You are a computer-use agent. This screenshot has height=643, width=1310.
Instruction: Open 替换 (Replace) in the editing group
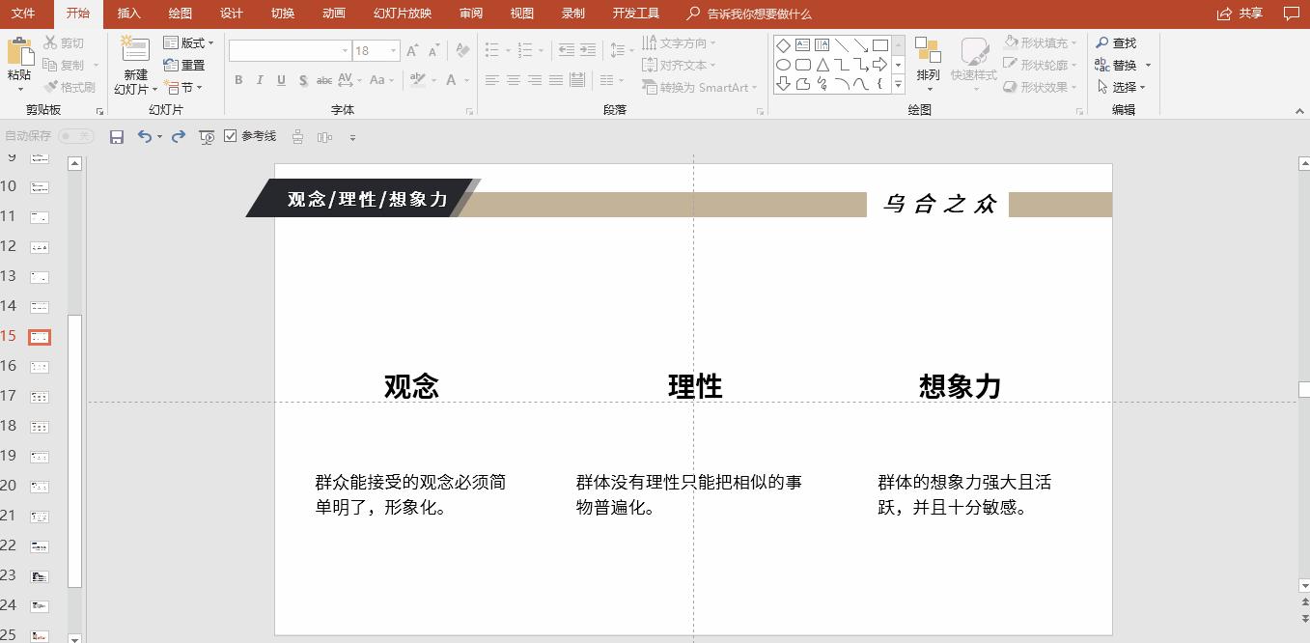pos(1119,65)
